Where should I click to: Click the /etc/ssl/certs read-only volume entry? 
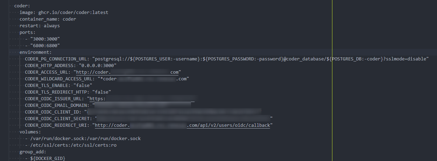tap(73, 145)
